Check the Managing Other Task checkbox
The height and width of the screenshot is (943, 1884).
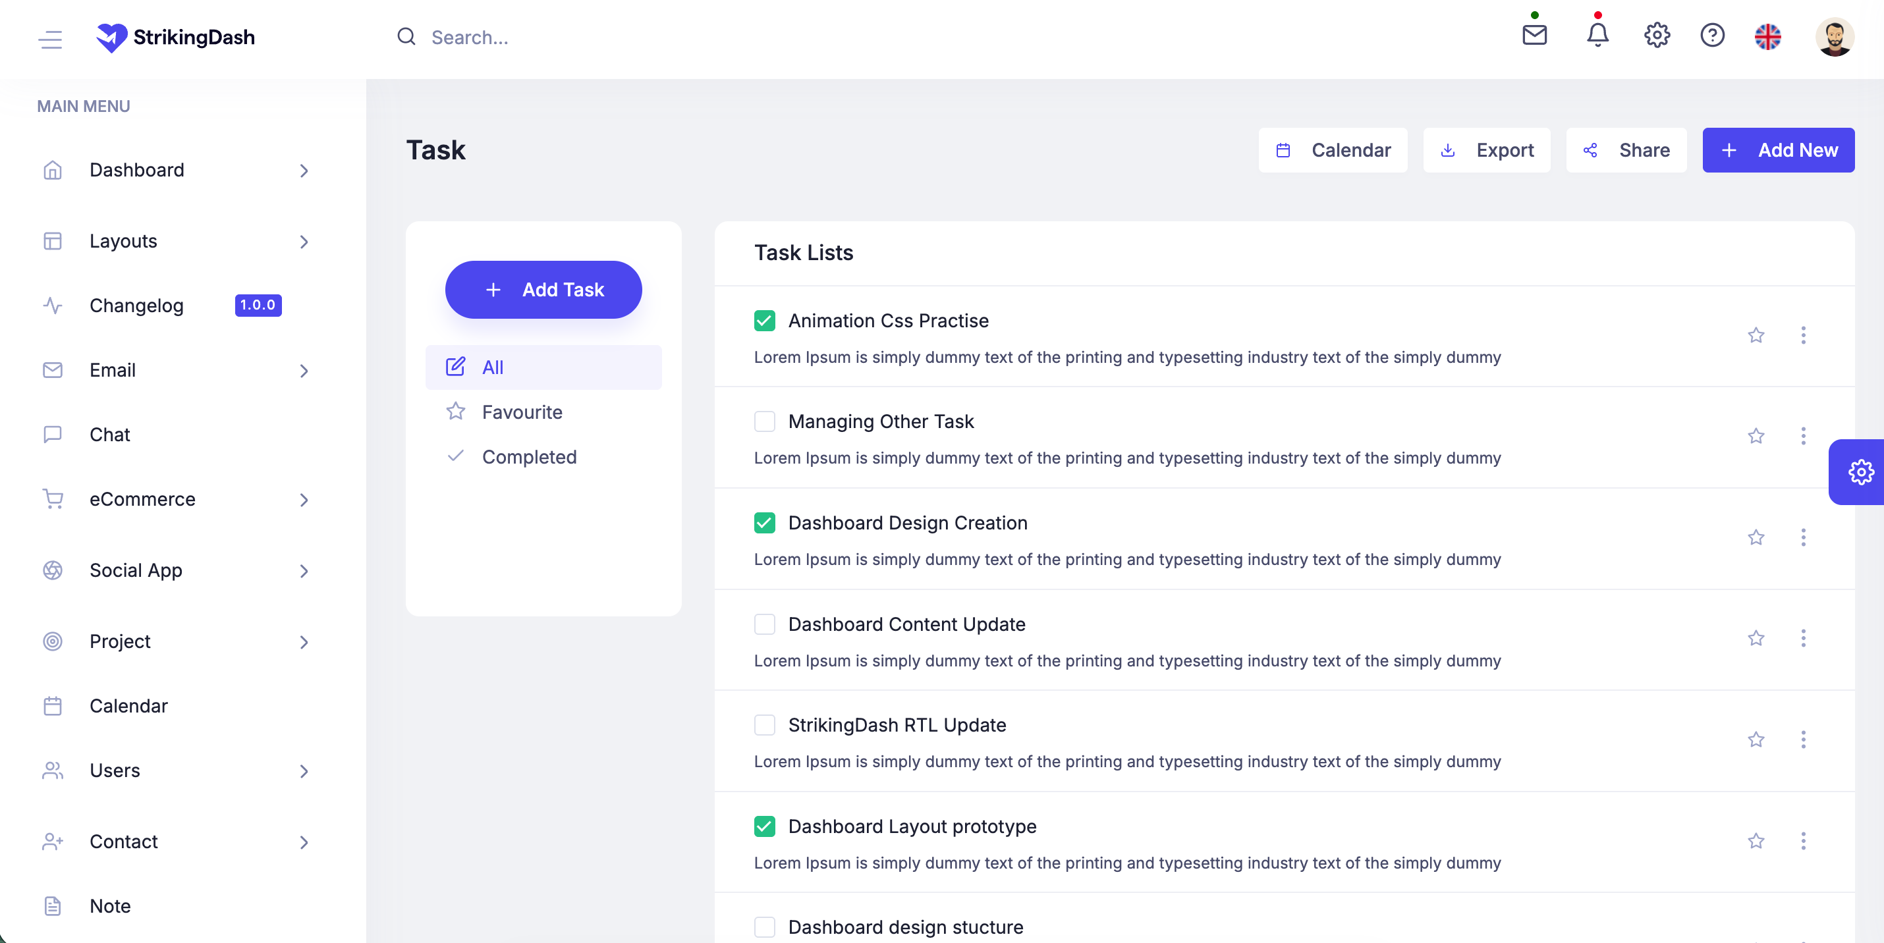point(764,422)
